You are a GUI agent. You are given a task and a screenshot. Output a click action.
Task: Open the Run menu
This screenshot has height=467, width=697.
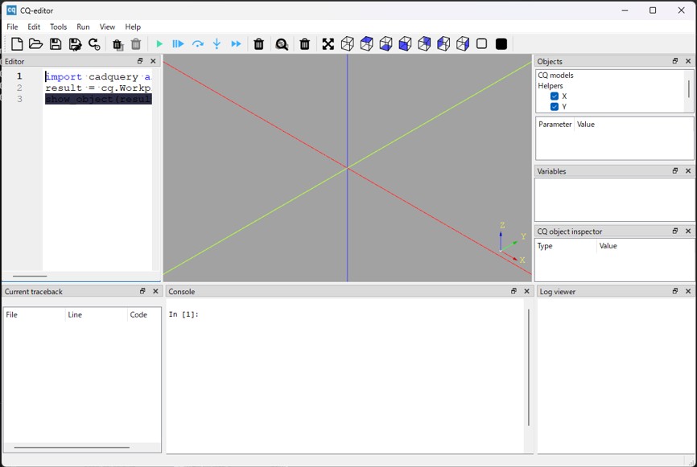pos(83,27)
